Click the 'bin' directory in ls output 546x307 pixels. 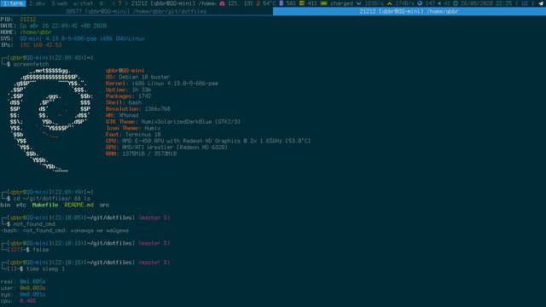5,205
